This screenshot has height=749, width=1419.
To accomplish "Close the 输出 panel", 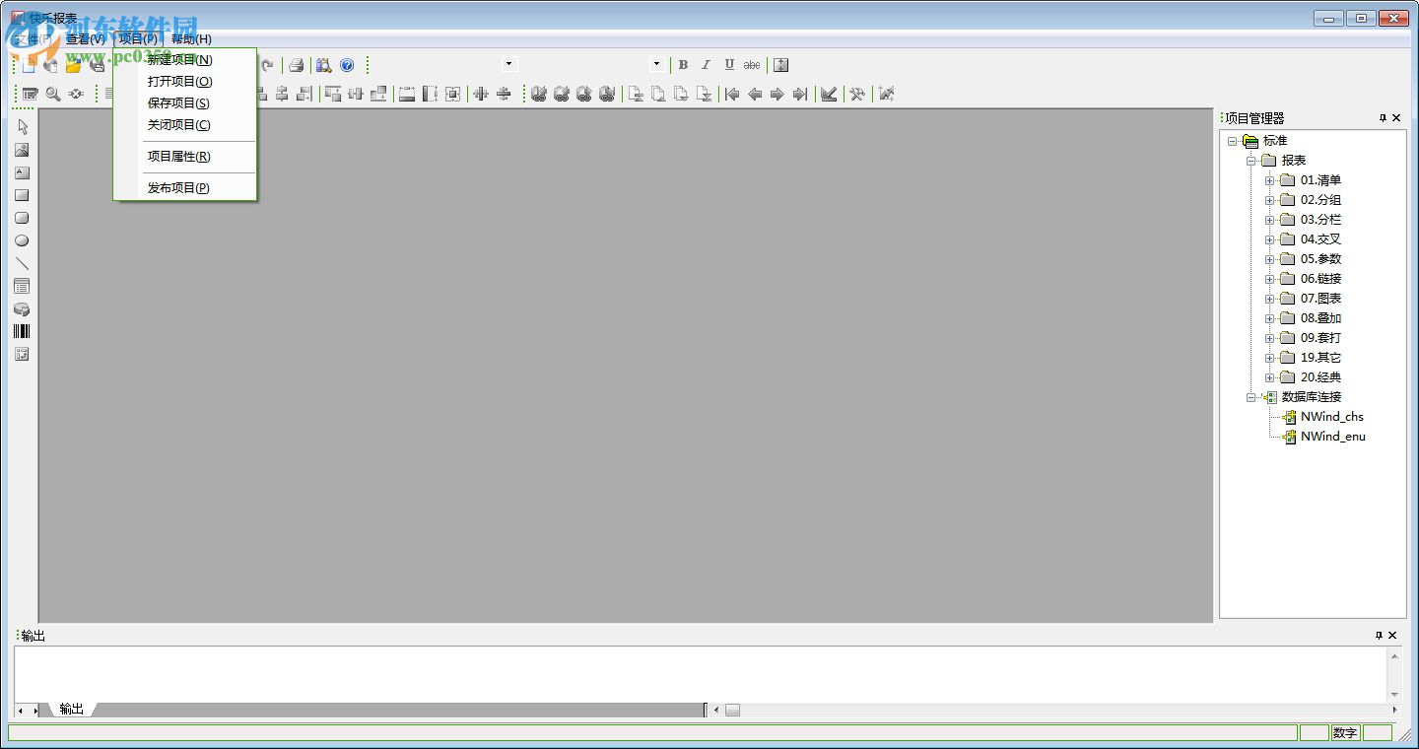I will coord(1393,636).
